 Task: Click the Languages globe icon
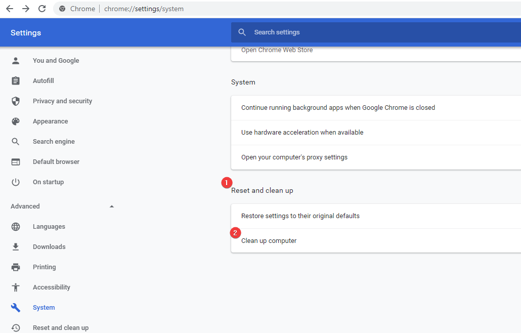point(16,227)
